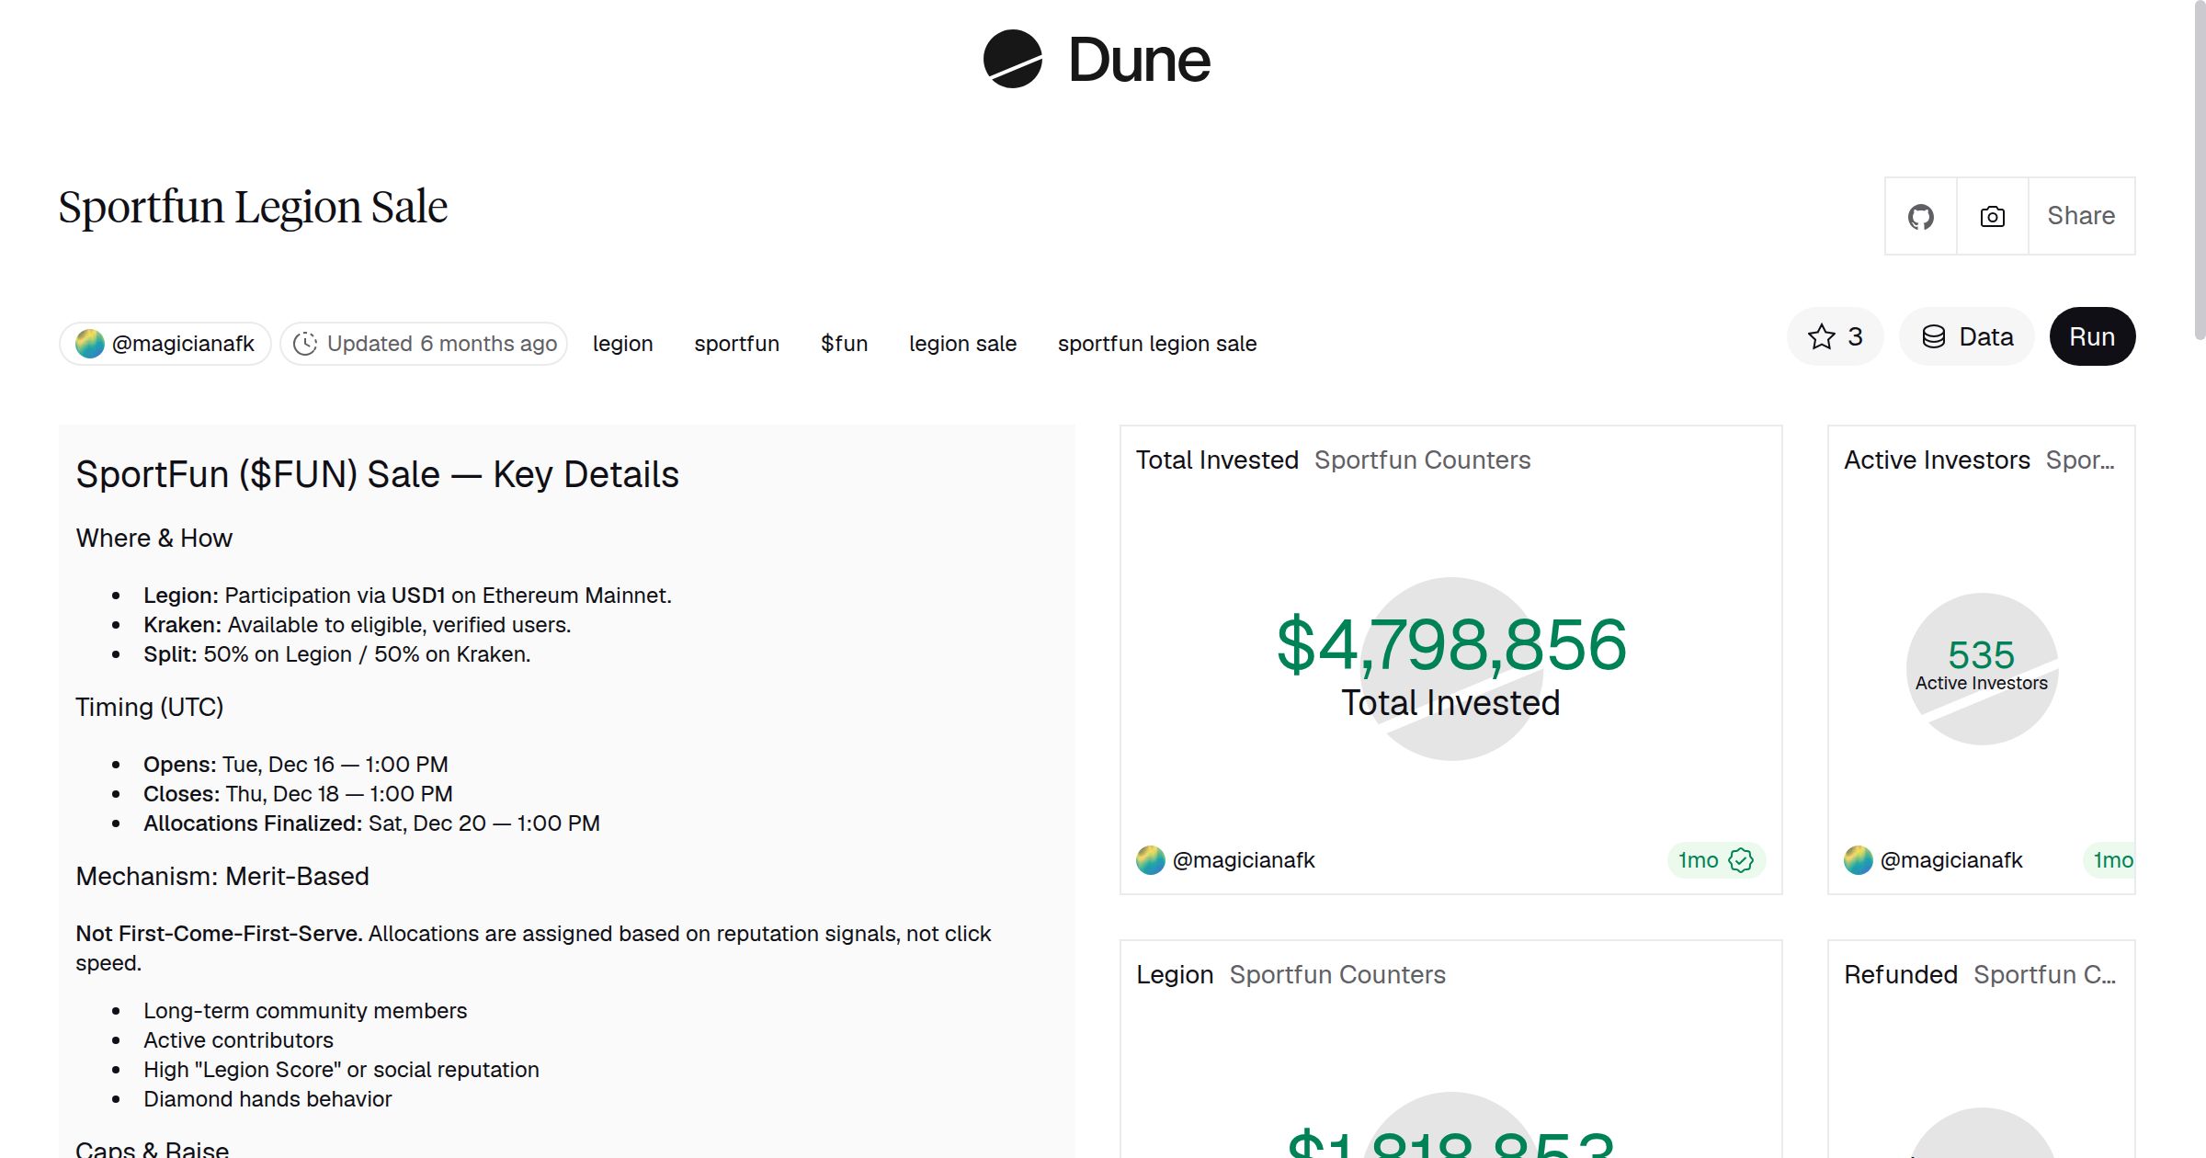
Task: Click the 'Closes: Thu, Dec 18' line
Action: pos(298,794)
